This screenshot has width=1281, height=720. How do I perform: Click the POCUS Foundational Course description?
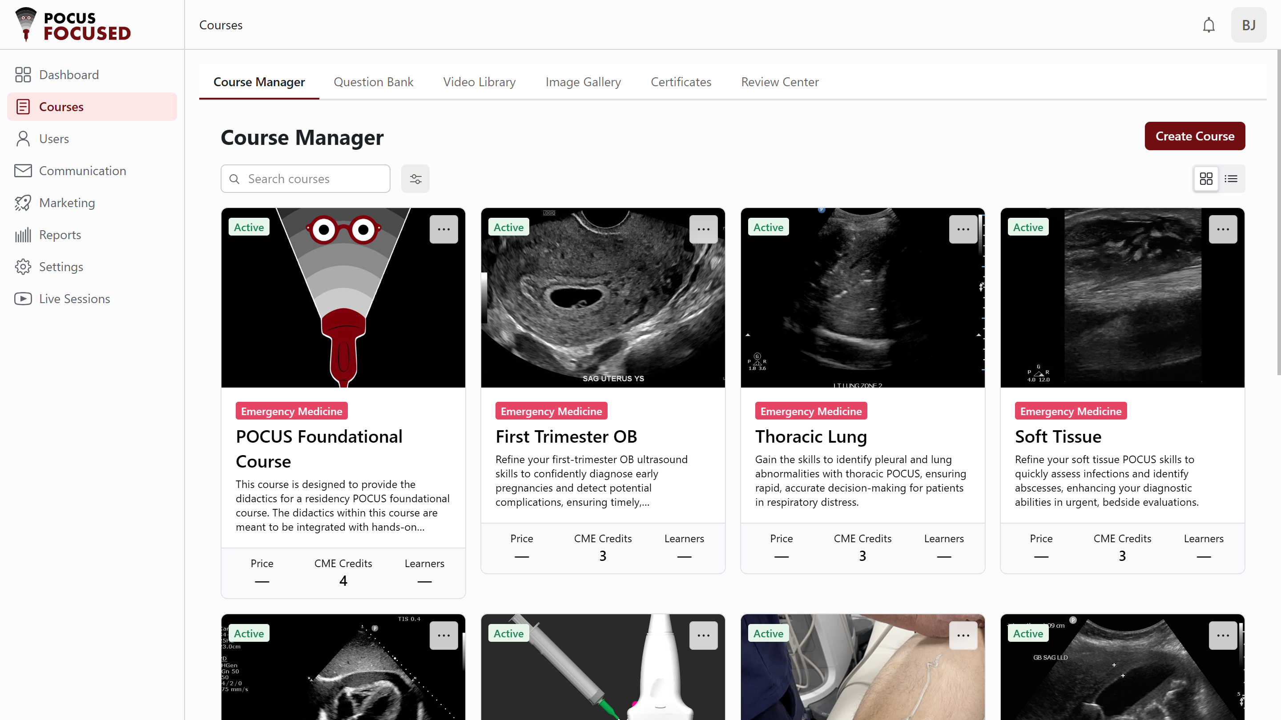click(x=342, y=505)
